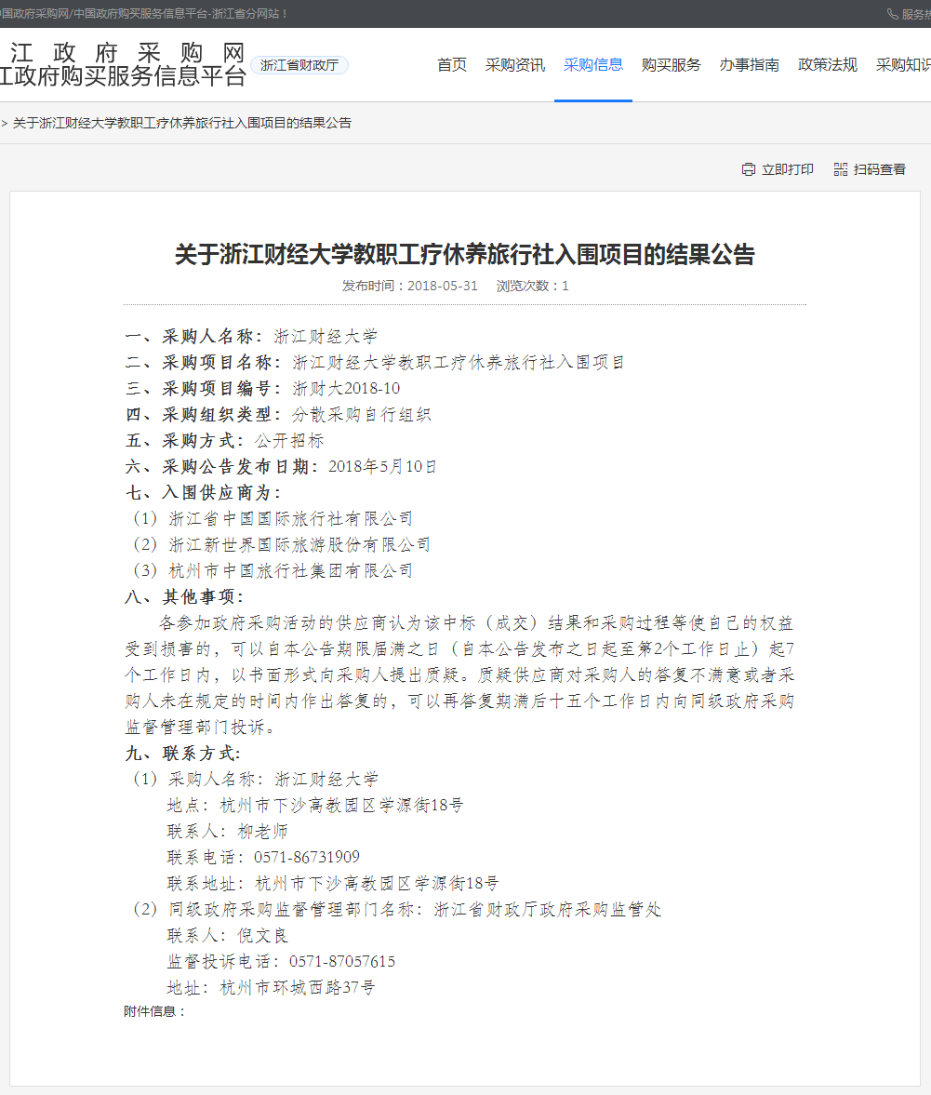Click the contact name 柳老师
The width and height of the screenshot is (931, 1095).
coord(263,832)
